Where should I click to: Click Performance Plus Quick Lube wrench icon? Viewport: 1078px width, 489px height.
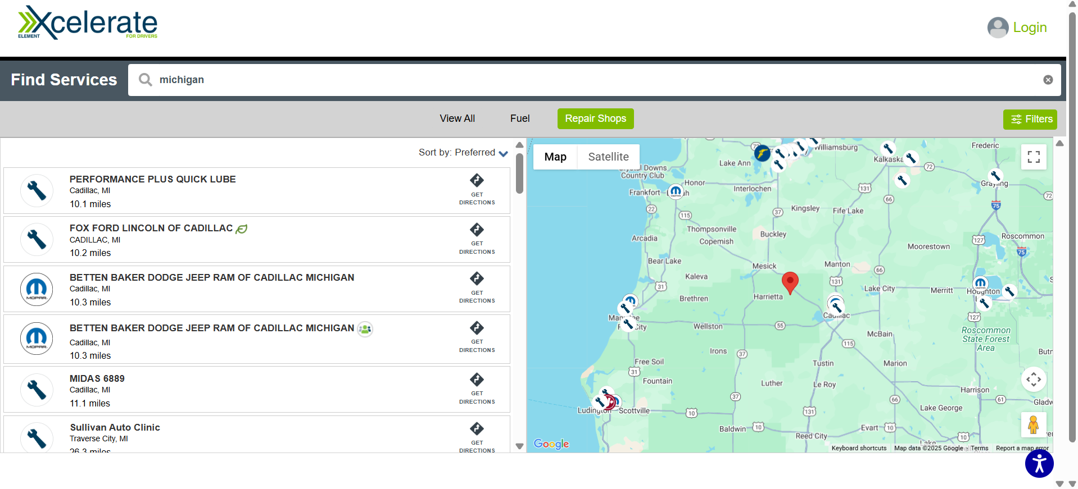pyautogui.click(x=37, y=190)
